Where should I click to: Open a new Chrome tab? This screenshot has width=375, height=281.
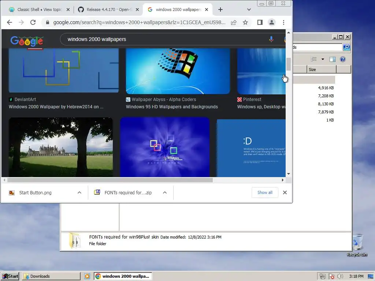220,10
